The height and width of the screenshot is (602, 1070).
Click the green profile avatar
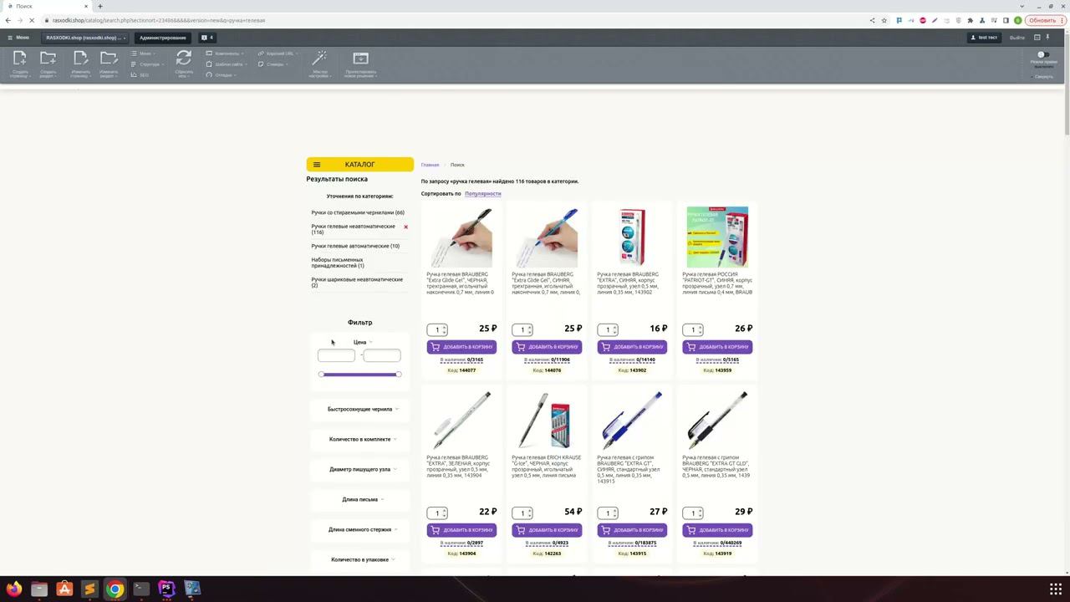point(1018,20)
